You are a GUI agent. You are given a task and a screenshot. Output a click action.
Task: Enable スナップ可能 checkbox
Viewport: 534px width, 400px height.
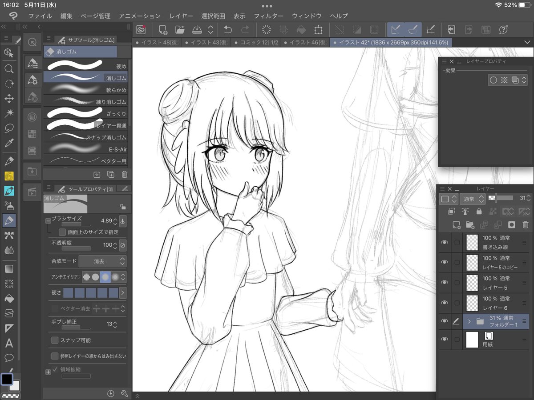coord(55,340)
